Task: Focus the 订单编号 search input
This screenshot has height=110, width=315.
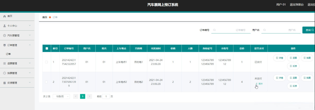Action: 231,30
